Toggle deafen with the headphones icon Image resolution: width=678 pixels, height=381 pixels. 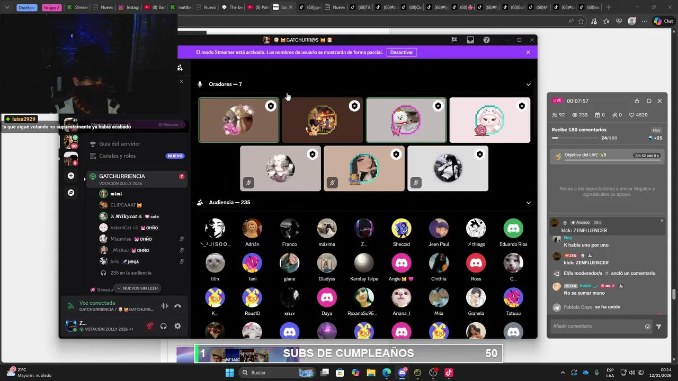[x=164, y=326]
